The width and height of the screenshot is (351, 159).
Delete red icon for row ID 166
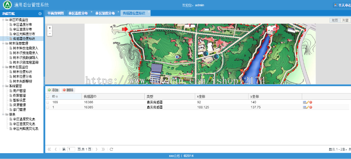coord(311,102)
